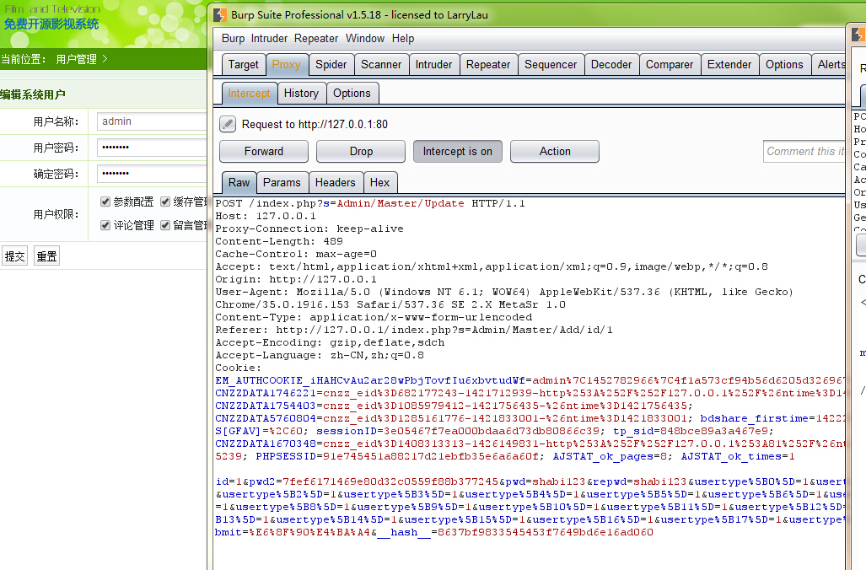Click the POST request line in raw editor

coord(370,203)
